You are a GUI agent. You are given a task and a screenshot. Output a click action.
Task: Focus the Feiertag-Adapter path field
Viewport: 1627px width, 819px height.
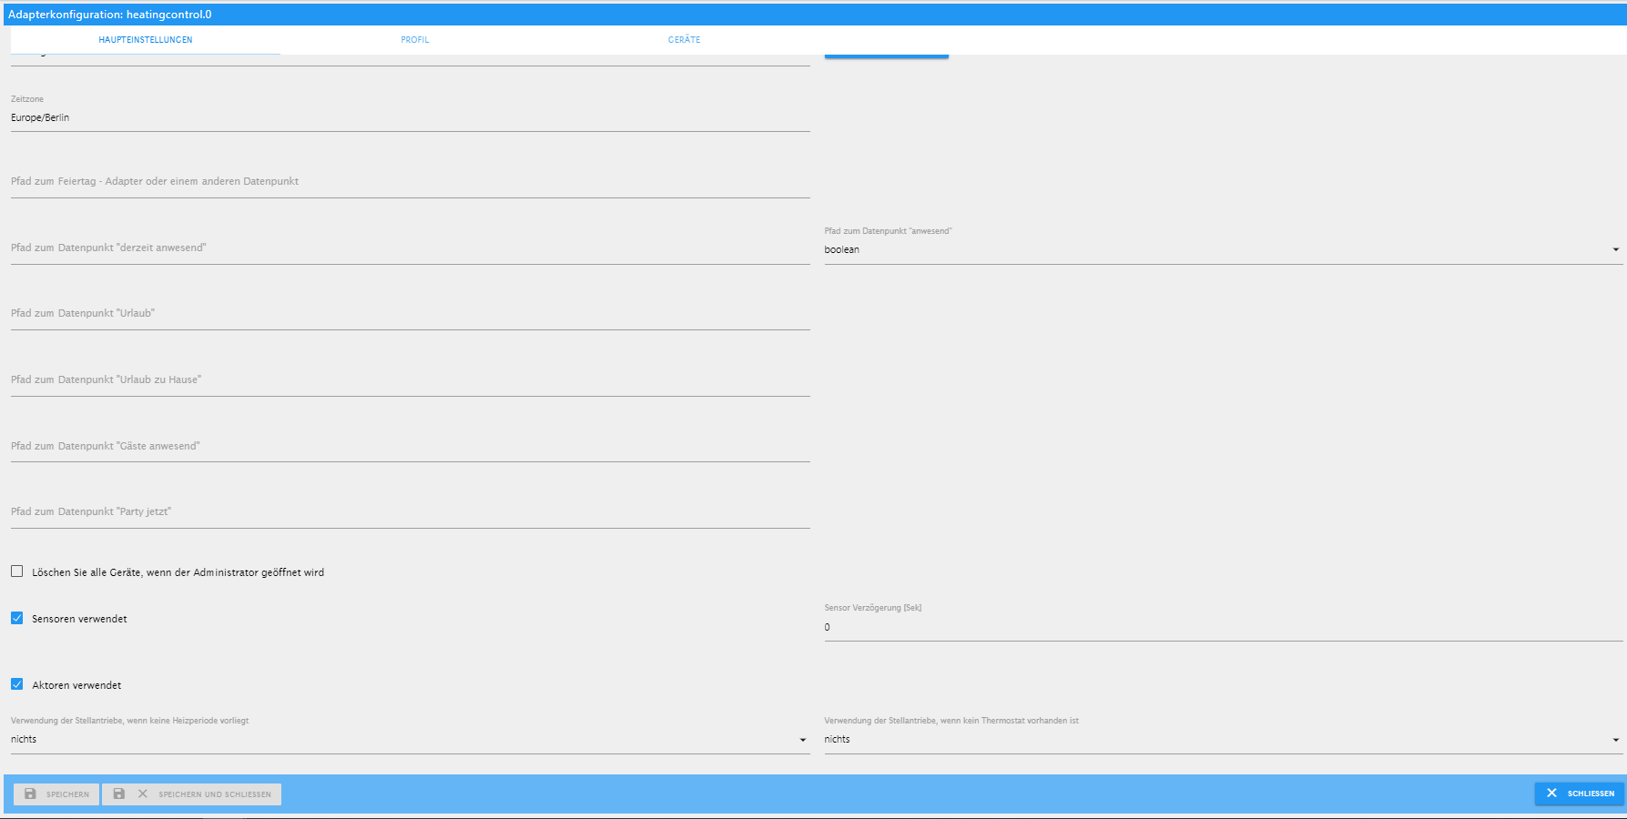coord(410,182)
